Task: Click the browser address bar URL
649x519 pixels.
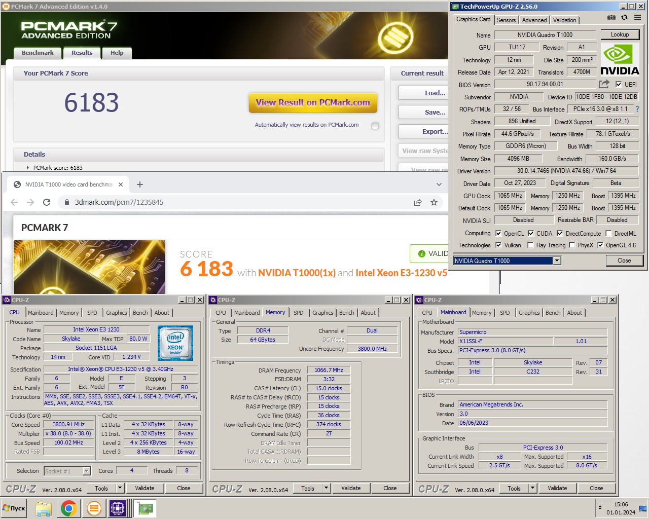Action: [119, 202]
